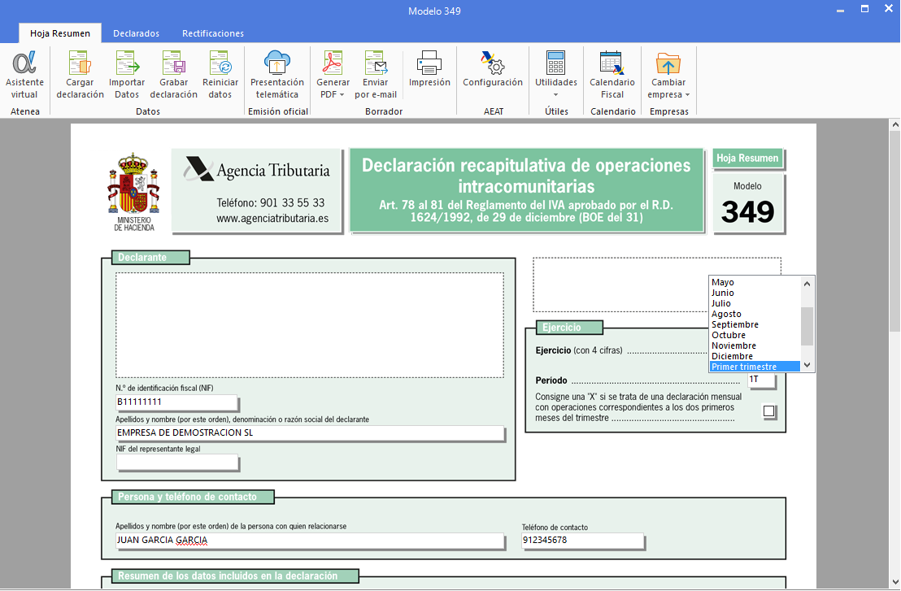Click the 'Ejercicio (con 4 cifras)' label
The width and height of the screenshot is (901, 591).
pyautogui.click(x=579, y=350)
